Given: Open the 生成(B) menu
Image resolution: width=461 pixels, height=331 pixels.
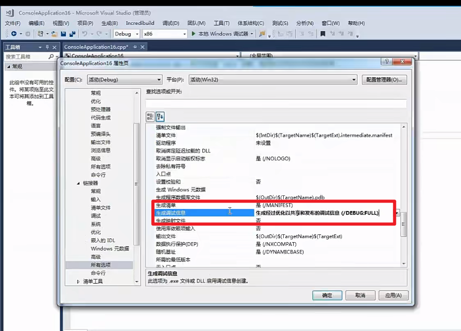Looking at the screenshot, I should pyautogui.click(x=110, y=23).
